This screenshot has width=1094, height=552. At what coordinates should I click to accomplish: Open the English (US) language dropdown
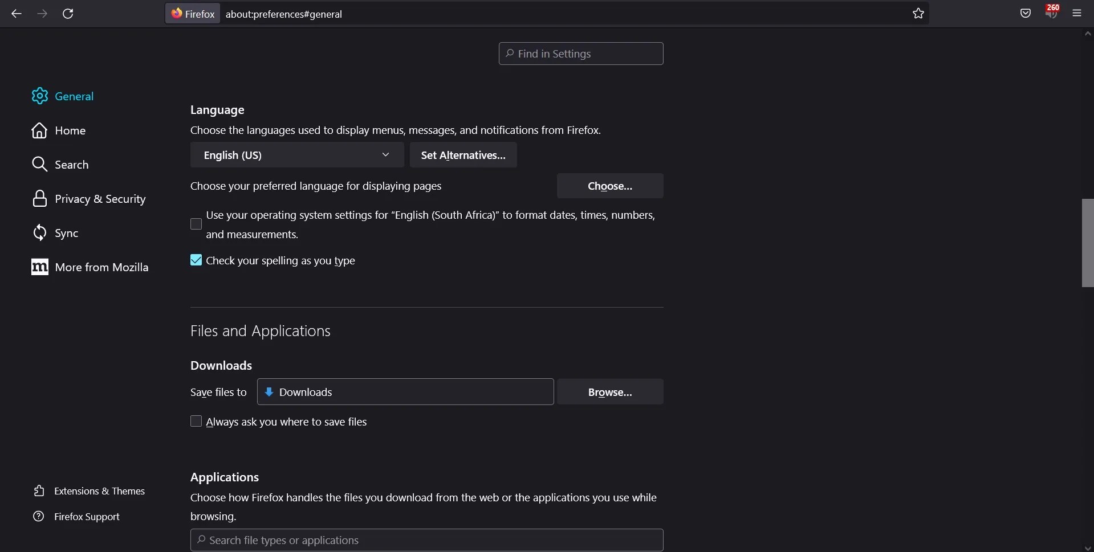[296, 155]
